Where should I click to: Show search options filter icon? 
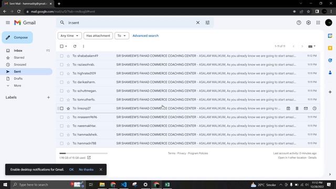[x=207, y=23]
